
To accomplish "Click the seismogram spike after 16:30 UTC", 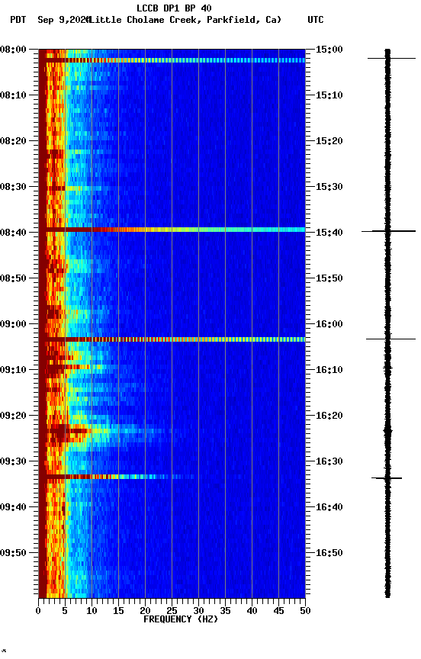I will point(387,478).
